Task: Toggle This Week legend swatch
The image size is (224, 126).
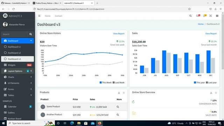Action: click(100, 83)
